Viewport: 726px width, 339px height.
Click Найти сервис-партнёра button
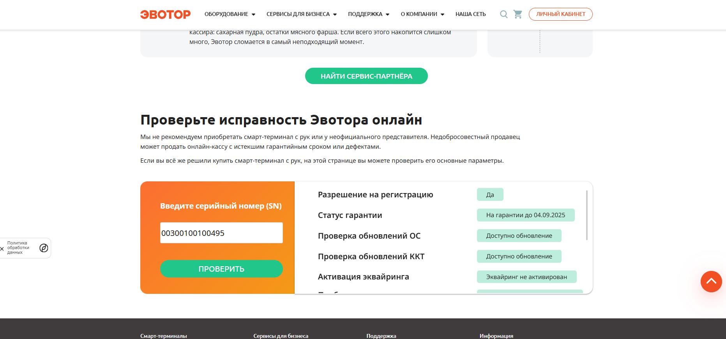[366, 76]
